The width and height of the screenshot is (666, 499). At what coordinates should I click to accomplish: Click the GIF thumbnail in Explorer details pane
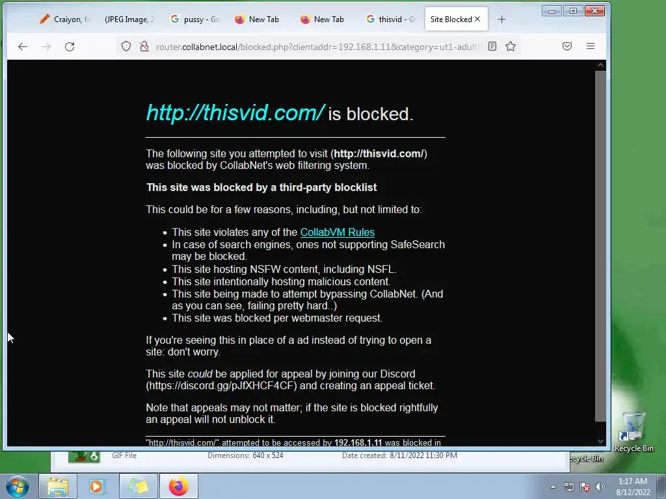coord(84,457)
